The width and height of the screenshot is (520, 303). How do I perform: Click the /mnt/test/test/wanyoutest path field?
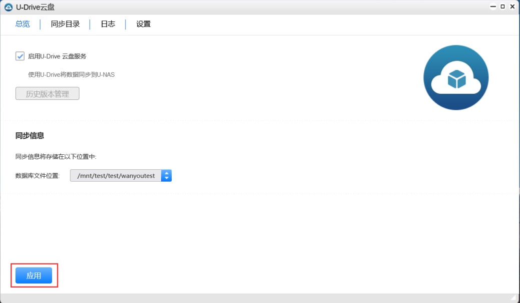pos(116,176)
